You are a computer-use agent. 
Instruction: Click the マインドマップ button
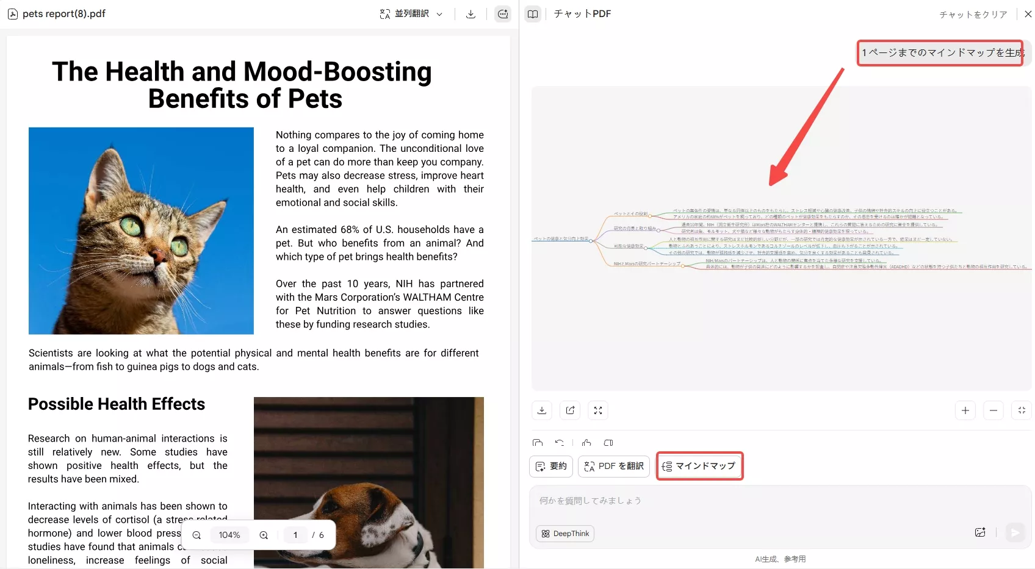click(x=699, y=466)
